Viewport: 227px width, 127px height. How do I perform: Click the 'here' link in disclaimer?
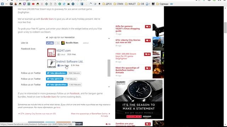[58, 107]
